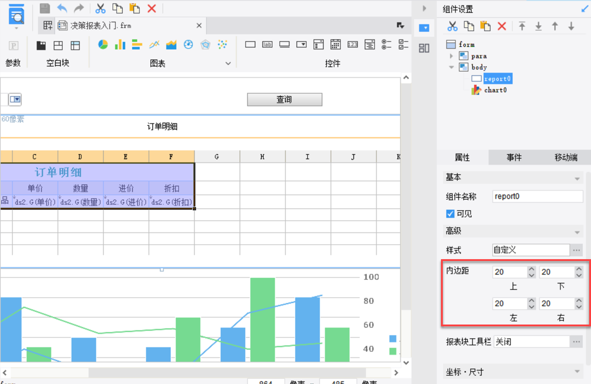Click the undo arrow in main toolbar
Image resolution: width=591 pixels, height=384 pixels.
pyautogui.click(x=62, y=8)
